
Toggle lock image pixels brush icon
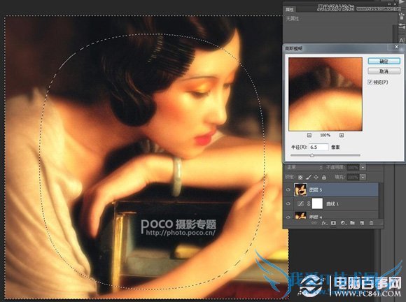pos(309,177)
